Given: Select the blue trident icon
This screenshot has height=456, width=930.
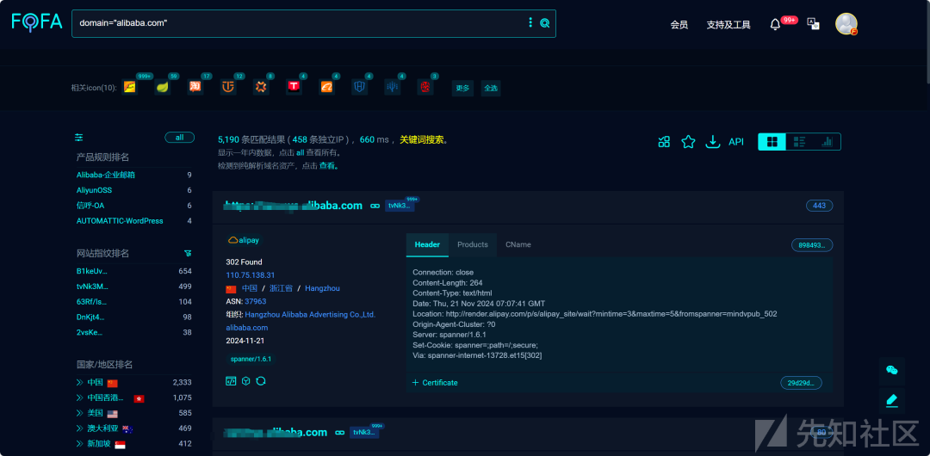Looking at the screenshot, I should pyautogui.click(x=392, y=87).
